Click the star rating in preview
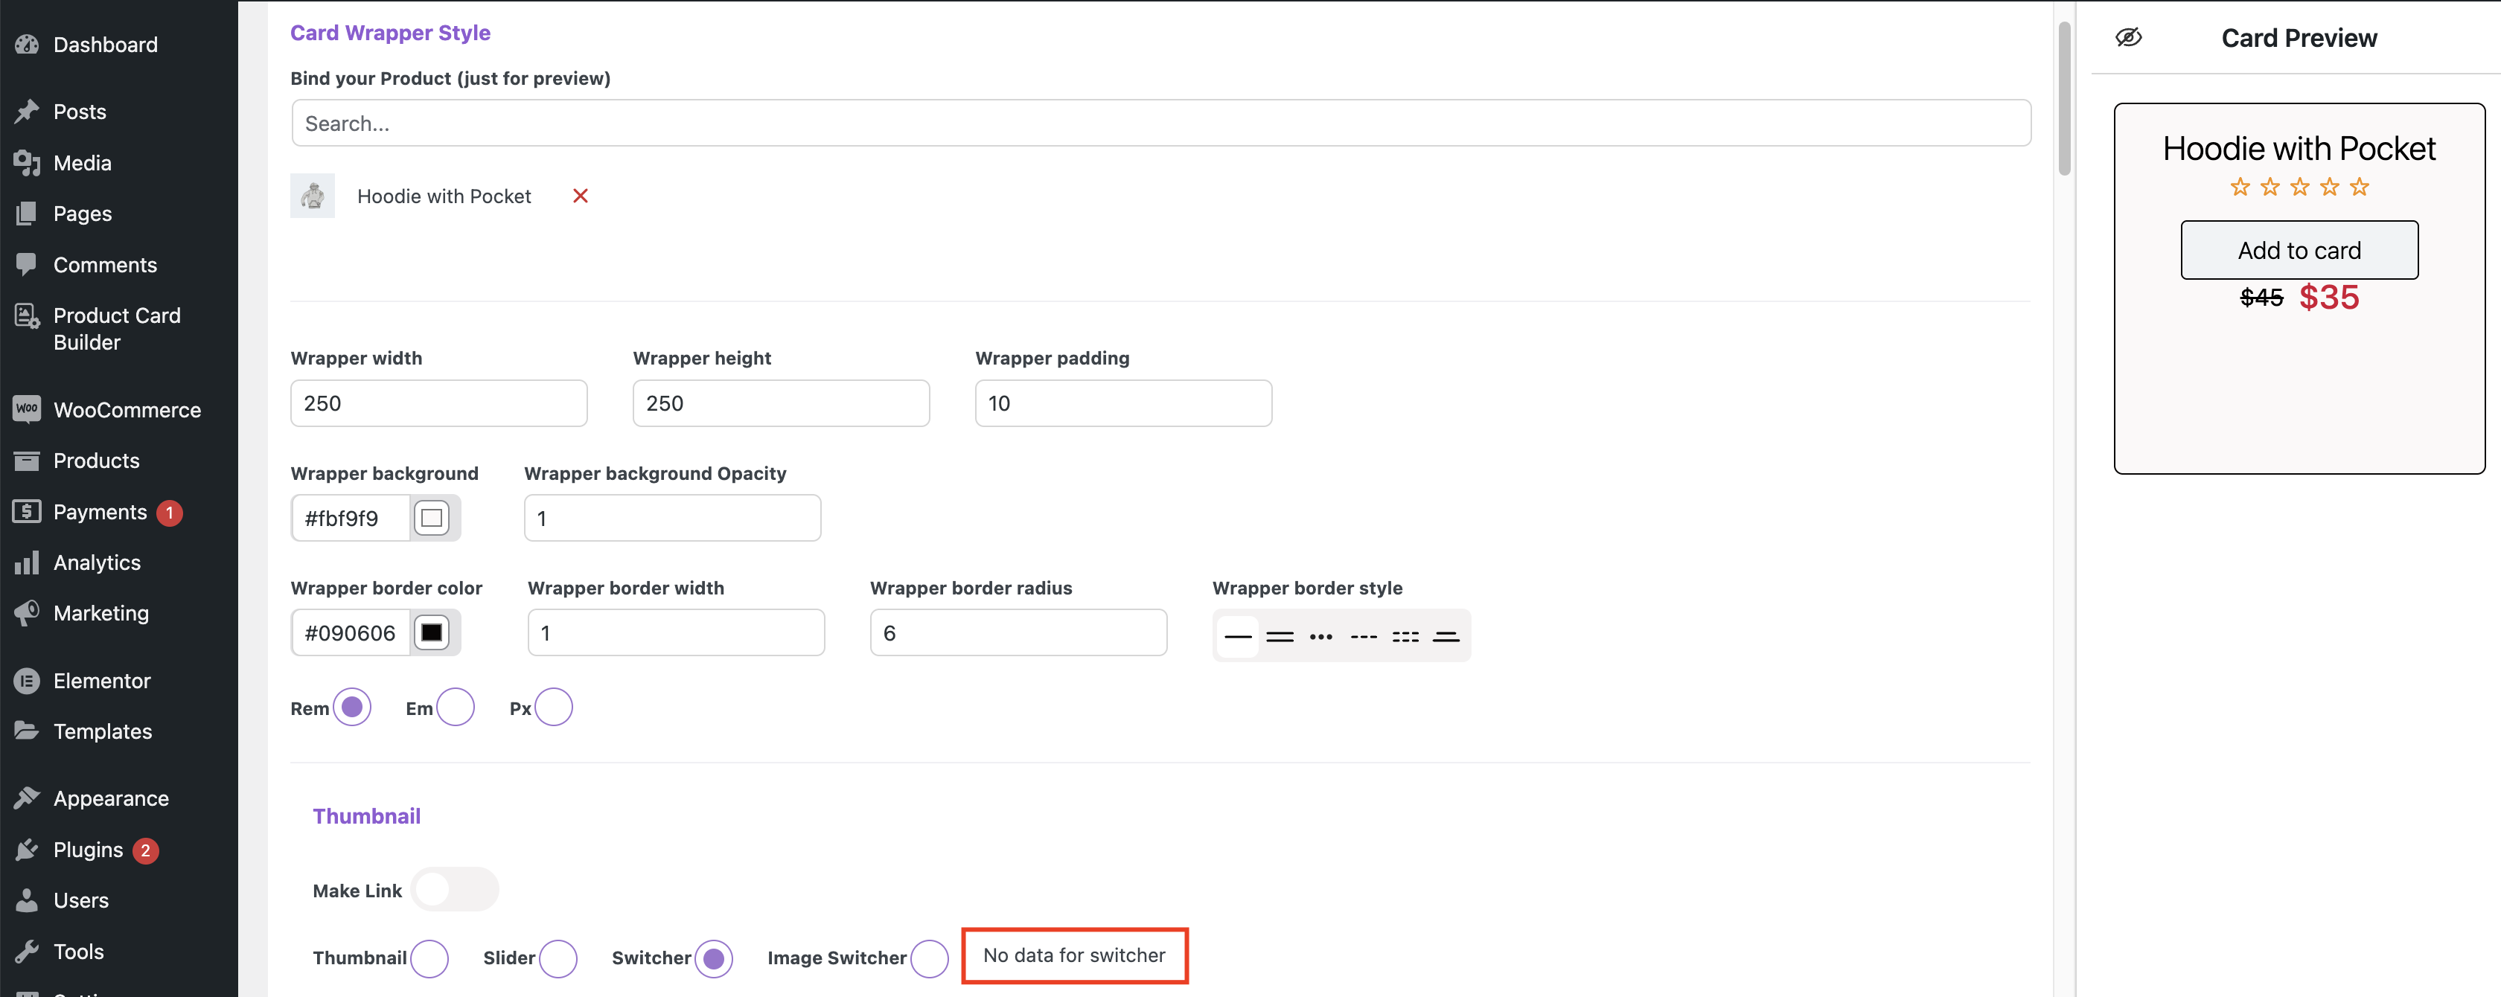 point(2299,187)
